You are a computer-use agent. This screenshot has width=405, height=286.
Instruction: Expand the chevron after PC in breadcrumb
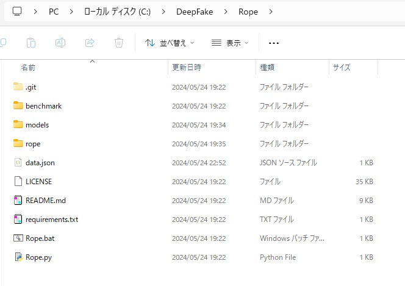tap(71, 12)
